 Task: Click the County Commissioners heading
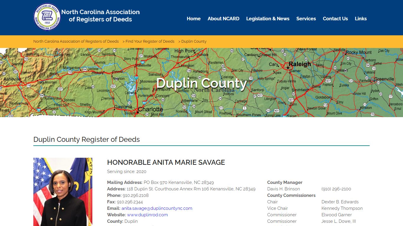coord(291,195)
